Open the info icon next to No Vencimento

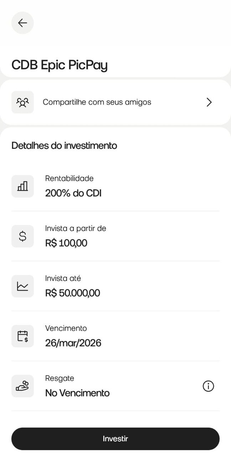(x=208, y=386)
